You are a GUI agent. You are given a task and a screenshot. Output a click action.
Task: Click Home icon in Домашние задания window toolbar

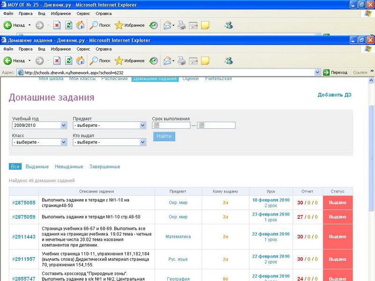[x=80, y=60]
